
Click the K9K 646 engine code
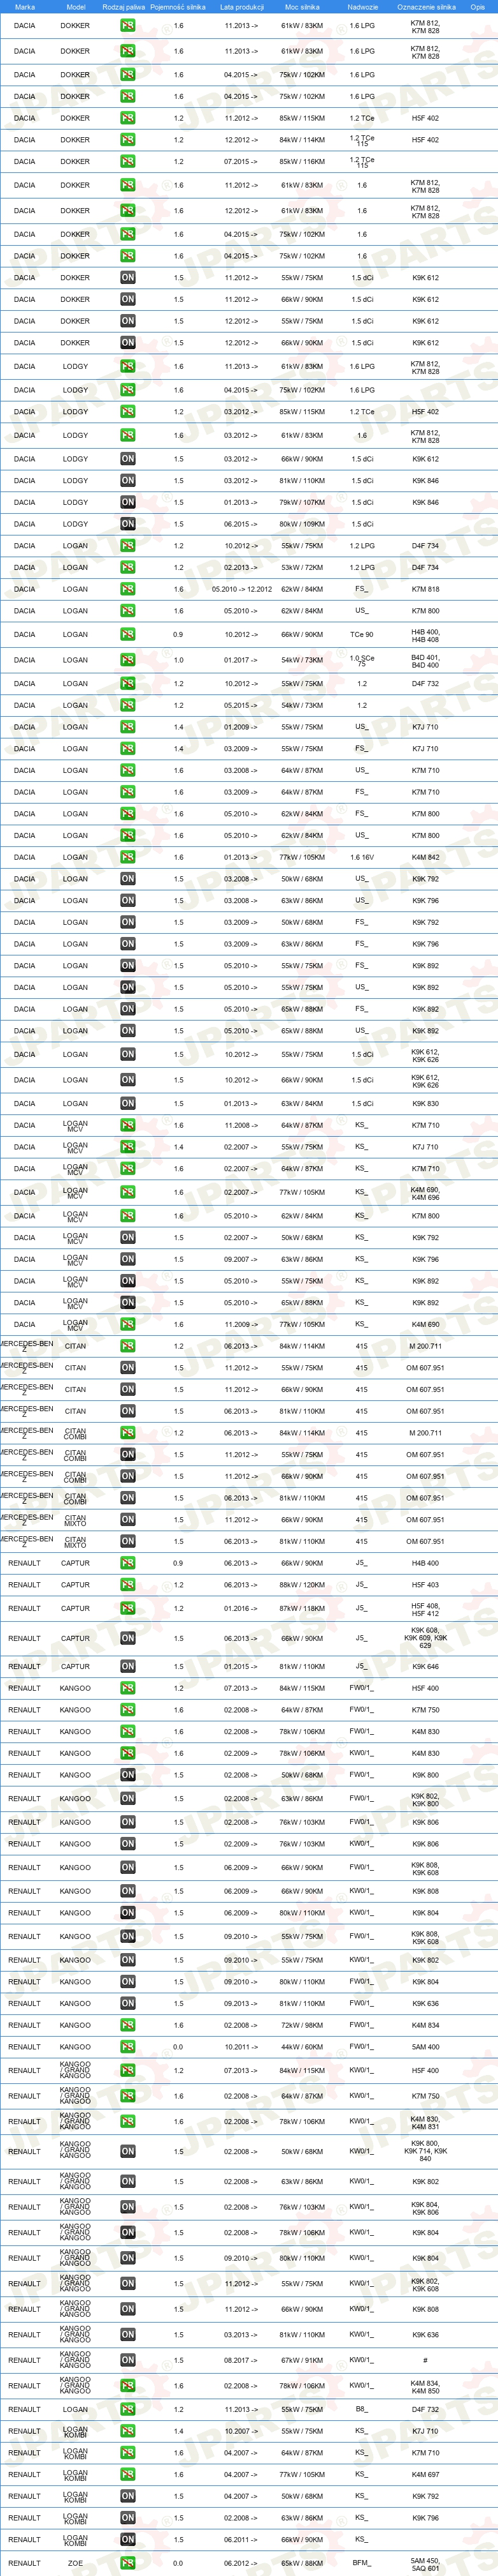tap(425, 1667)
